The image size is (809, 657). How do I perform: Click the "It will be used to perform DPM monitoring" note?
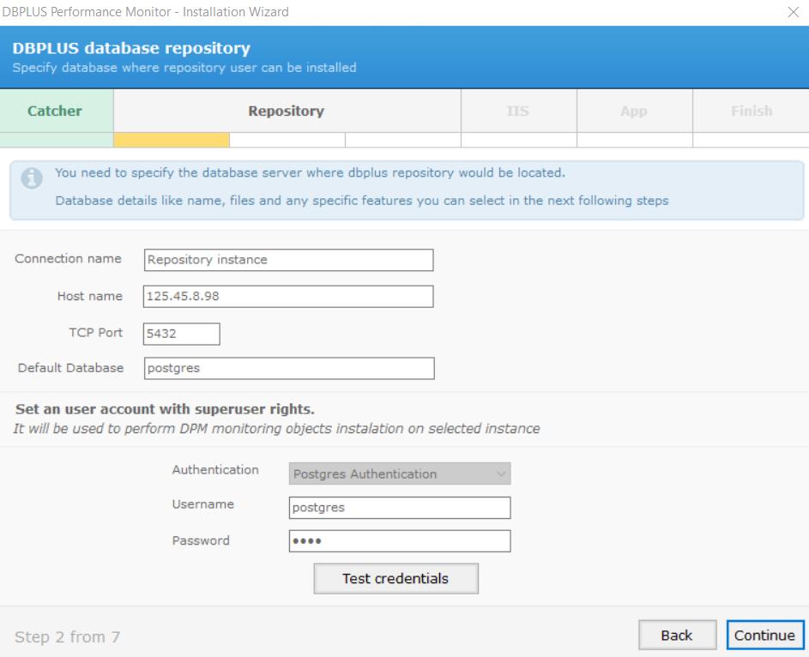pyautogui.click(x=276, y=429)
